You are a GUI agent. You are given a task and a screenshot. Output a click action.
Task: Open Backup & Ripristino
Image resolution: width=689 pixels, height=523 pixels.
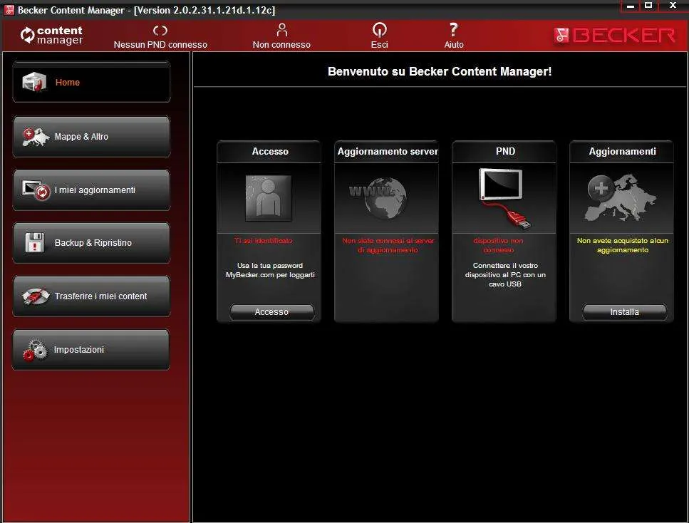pos(91,242)
